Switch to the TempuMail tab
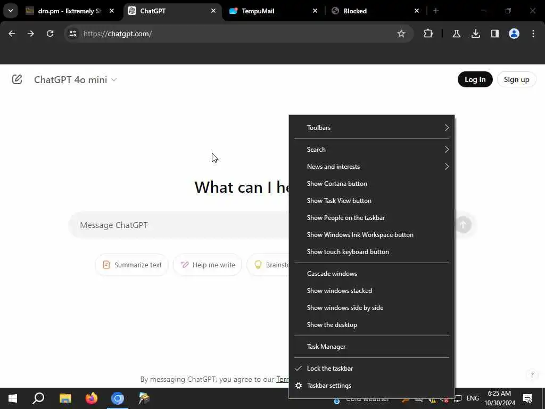 click(272, 11)
